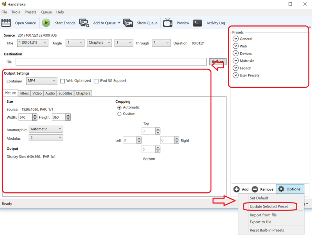Open the File menu

(4, 12)
